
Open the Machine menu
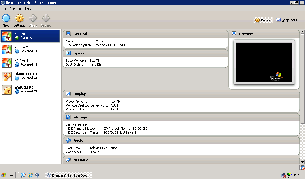click(15, 9)
